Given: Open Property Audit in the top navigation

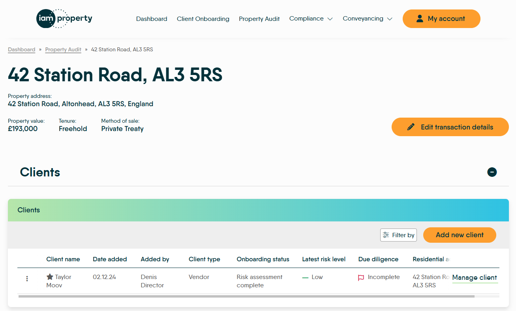Looking at the screenshot, I should click(259, 19).
